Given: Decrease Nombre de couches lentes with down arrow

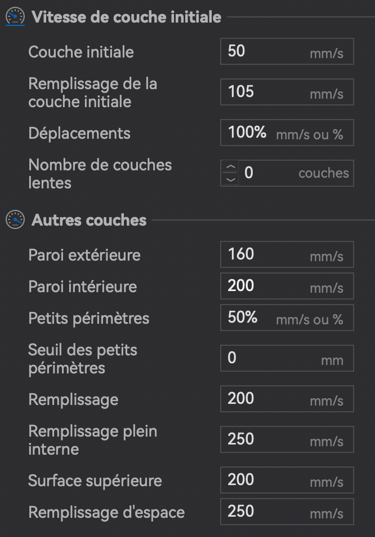Looking at the screenshot, I should (x=230, y=179).
